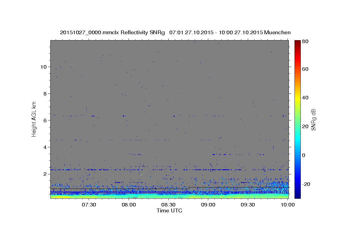Click the yellow high-reflectivity patch at plot bottom-left

61,197
